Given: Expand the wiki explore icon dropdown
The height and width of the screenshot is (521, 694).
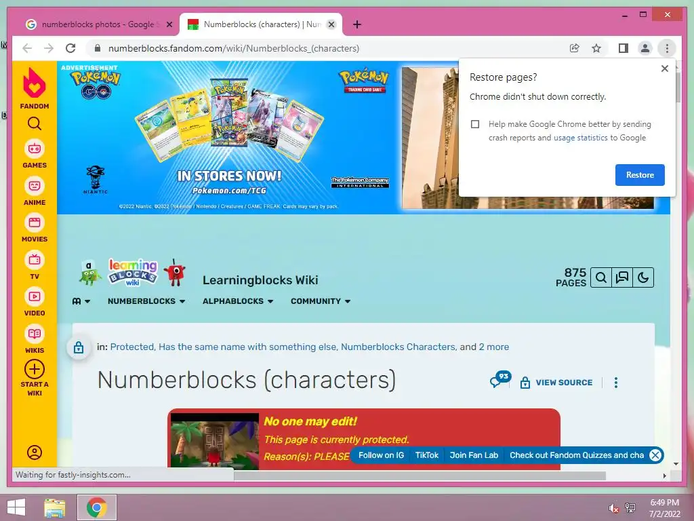Looking at the screenshot, I should [81, 301].
